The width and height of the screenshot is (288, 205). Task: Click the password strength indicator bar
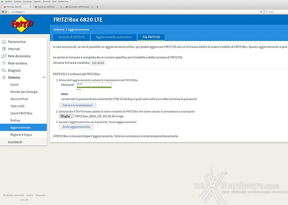[94, 87]
